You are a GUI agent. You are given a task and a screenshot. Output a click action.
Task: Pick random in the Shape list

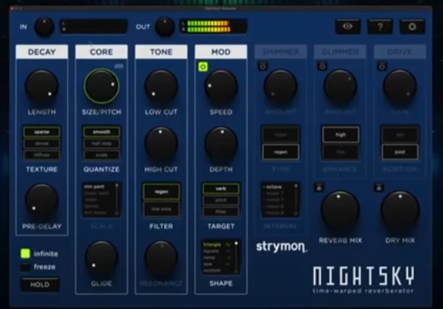click(x=212, y=270)
